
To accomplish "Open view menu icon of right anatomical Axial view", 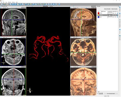I will coord(71,37).
